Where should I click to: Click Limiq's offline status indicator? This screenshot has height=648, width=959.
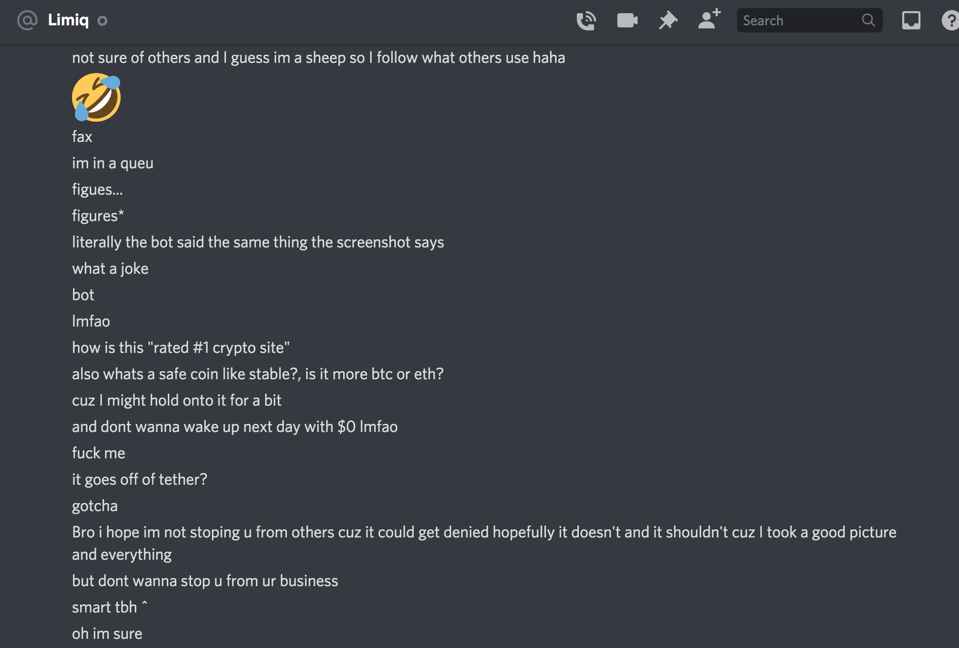click(x=102, y=21)
